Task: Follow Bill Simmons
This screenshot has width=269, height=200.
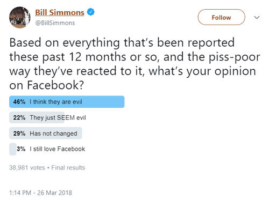Action: coord(221,17)
